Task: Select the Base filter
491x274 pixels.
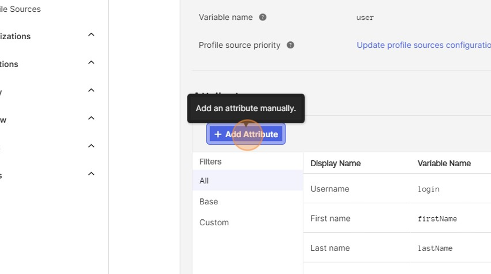Action: [x=248, y=202]
